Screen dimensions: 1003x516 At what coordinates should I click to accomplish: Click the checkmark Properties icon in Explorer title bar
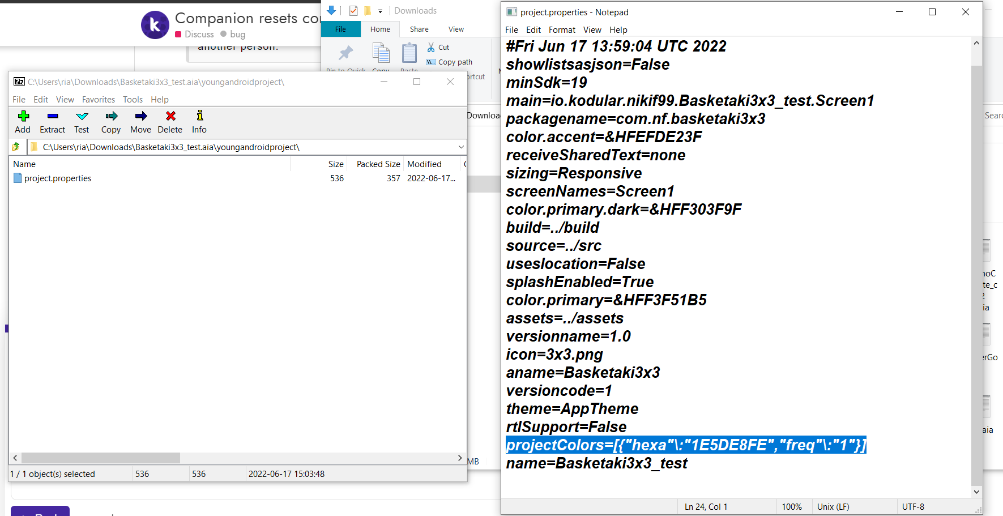pyautogui.click(x=353, y=10)
